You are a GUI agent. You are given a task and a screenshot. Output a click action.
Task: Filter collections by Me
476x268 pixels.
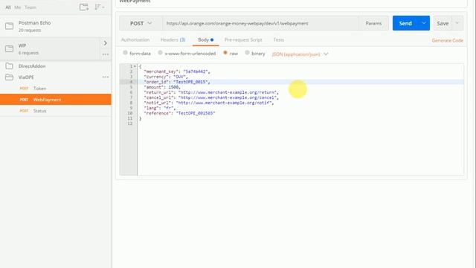(x=18, y=7)
